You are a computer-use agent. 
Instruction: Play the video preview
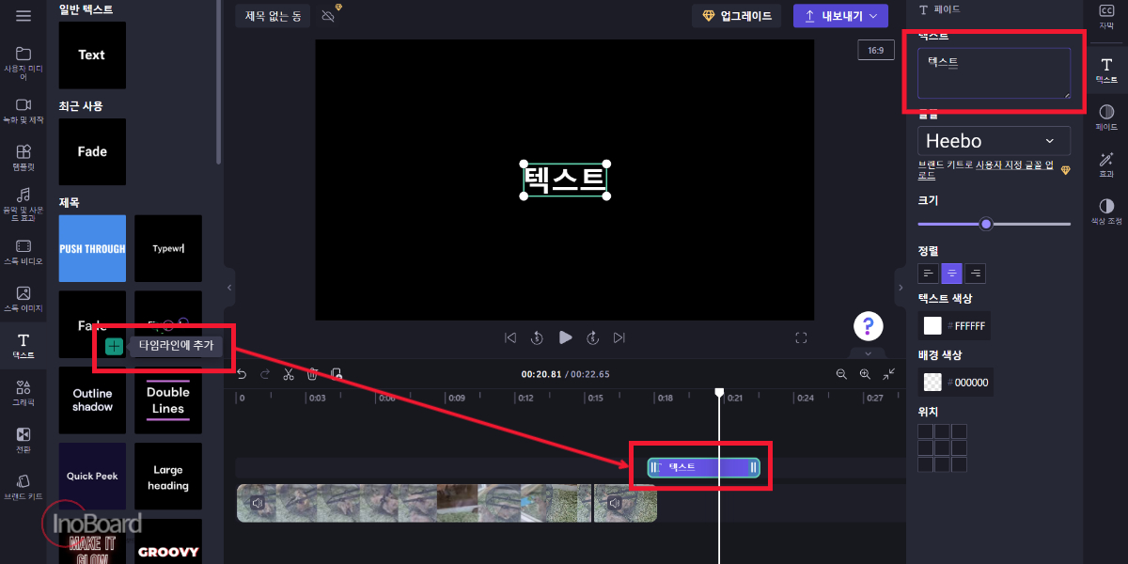565,337
